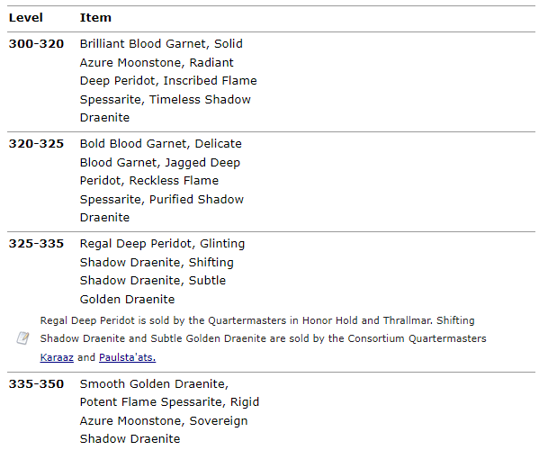Image resolution: width=548 pixels, height=450 pixels.
Task: Select the 320-325 level range cell
Action: (36, 143)
